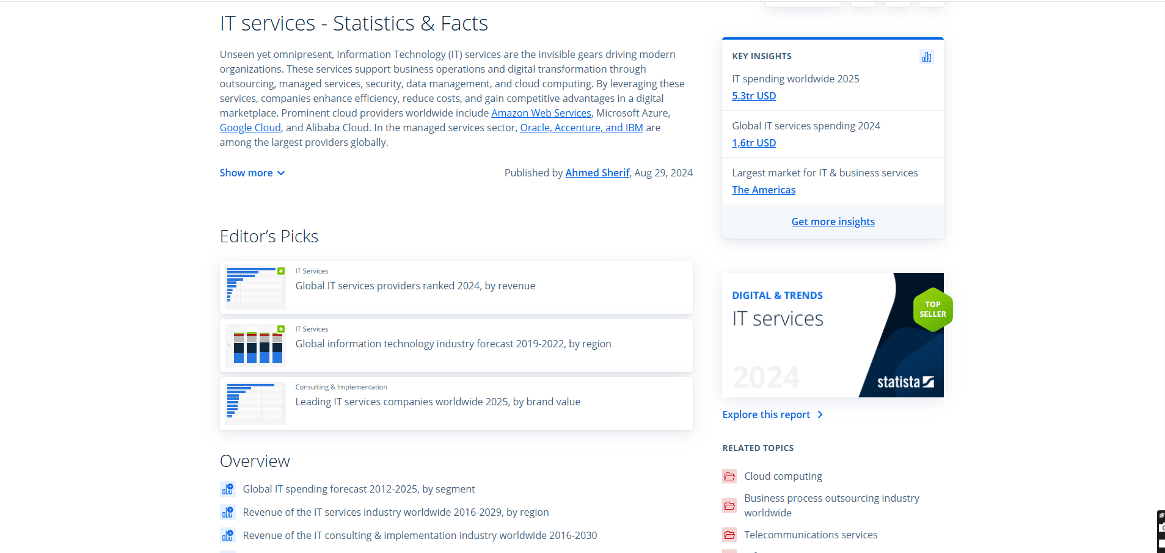Click the Telecommunications services folder icon
Screen dimensions: 1165x553
point(729,535)
